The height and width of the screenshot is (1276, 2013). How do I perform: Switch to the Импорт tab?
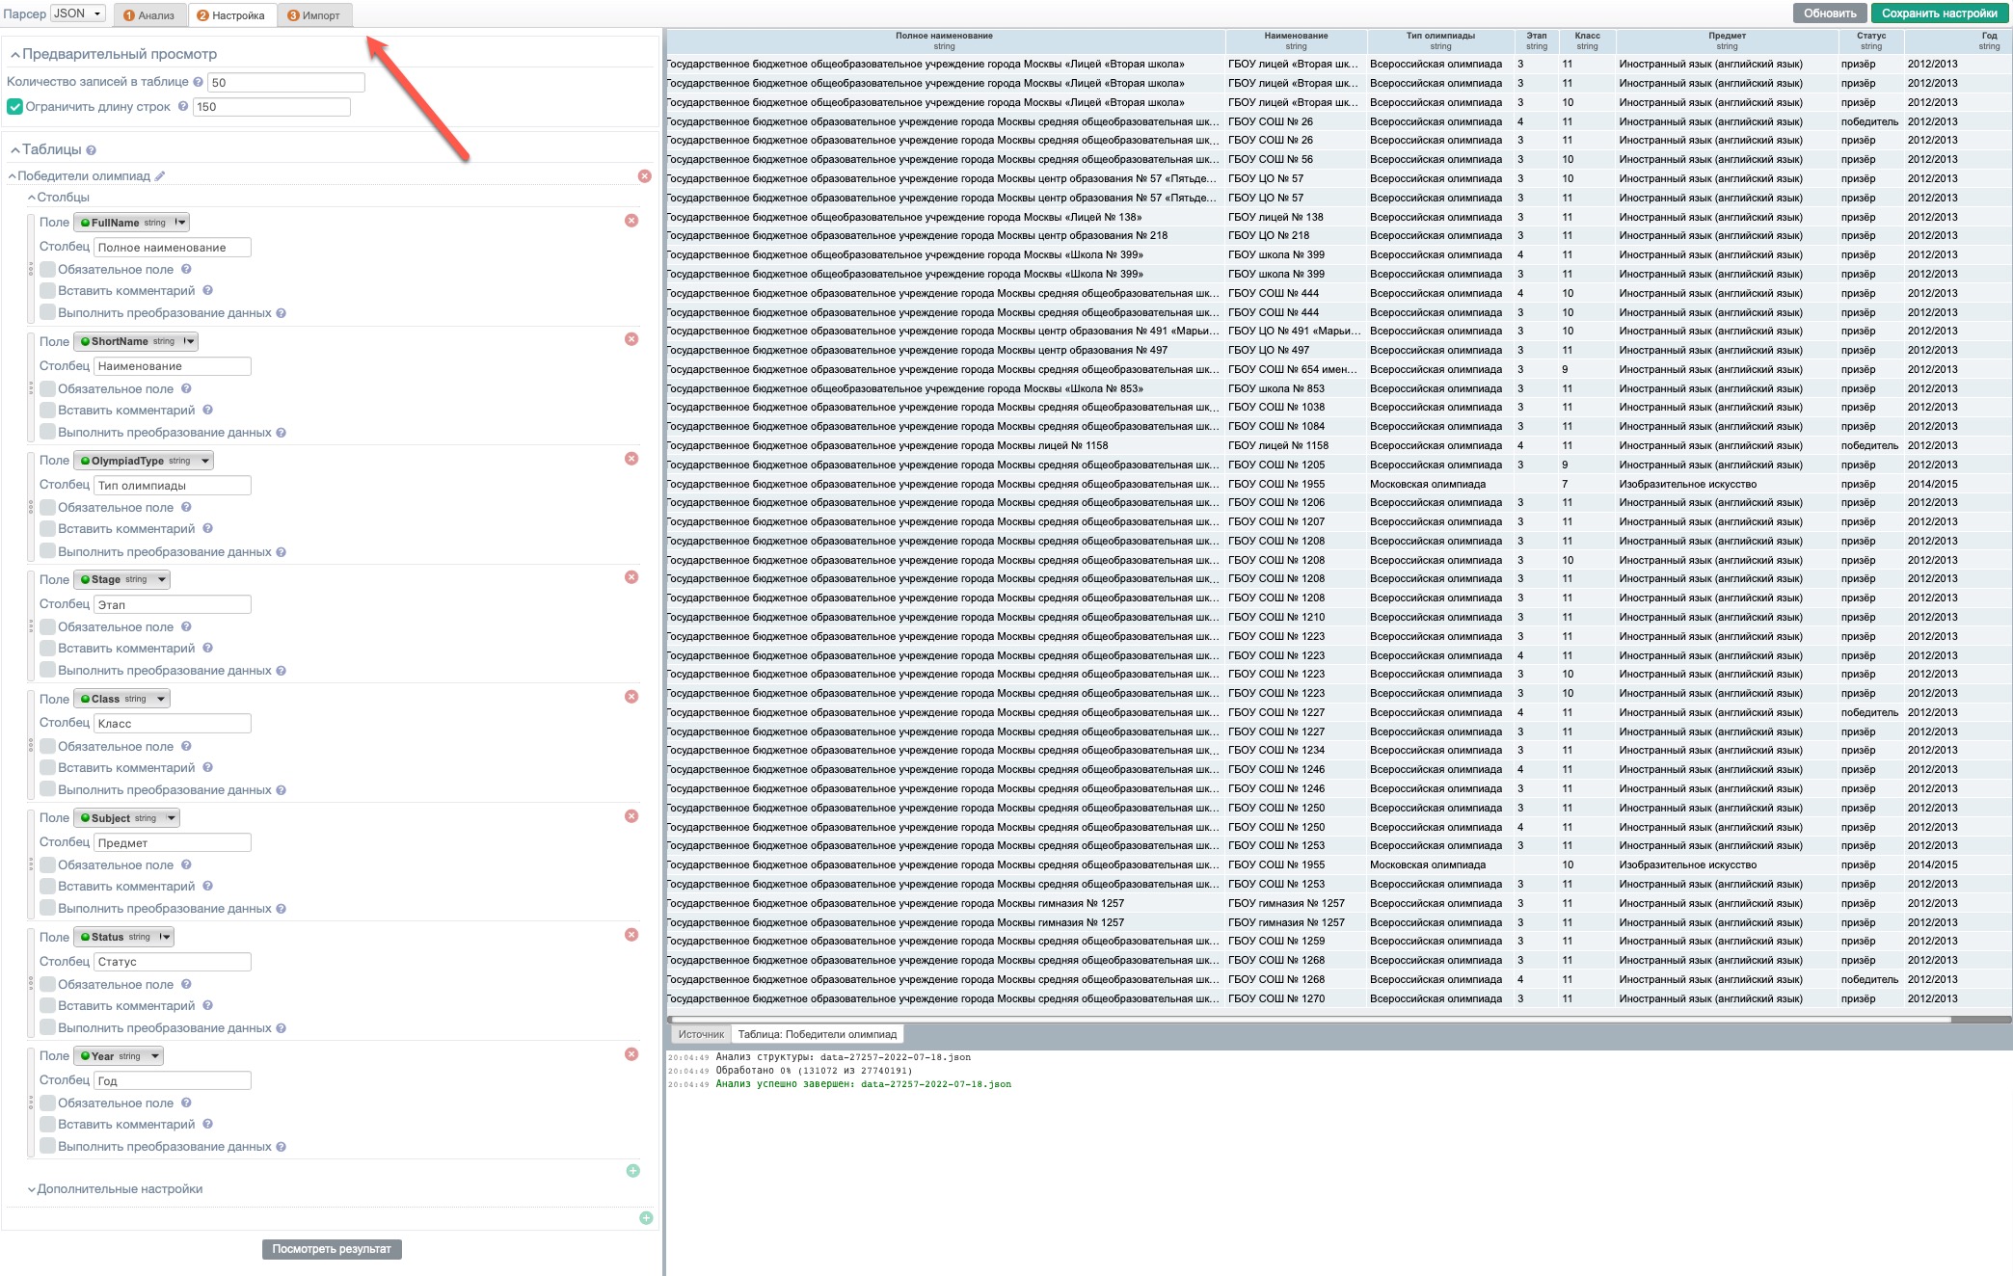314,15
